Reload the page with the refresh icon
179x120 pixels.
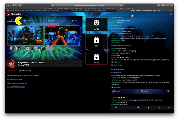(123, 5)
